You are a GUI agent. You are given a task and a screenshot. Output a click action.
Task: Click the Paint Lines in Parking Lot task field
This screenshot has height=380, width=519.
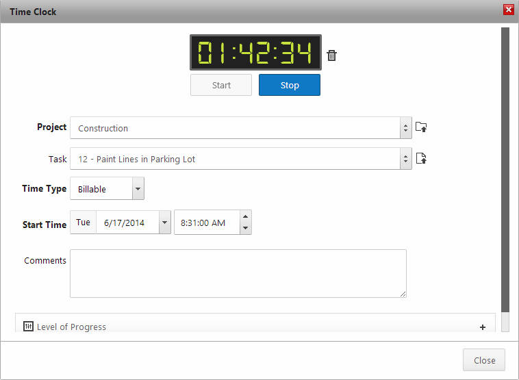coord(235,159)
